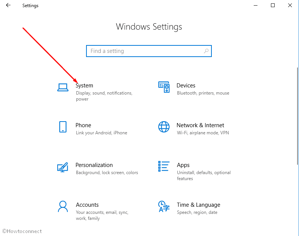The image size is (299, 236).
Task: Open Accounts settings title
Action: tap(87, 205)
